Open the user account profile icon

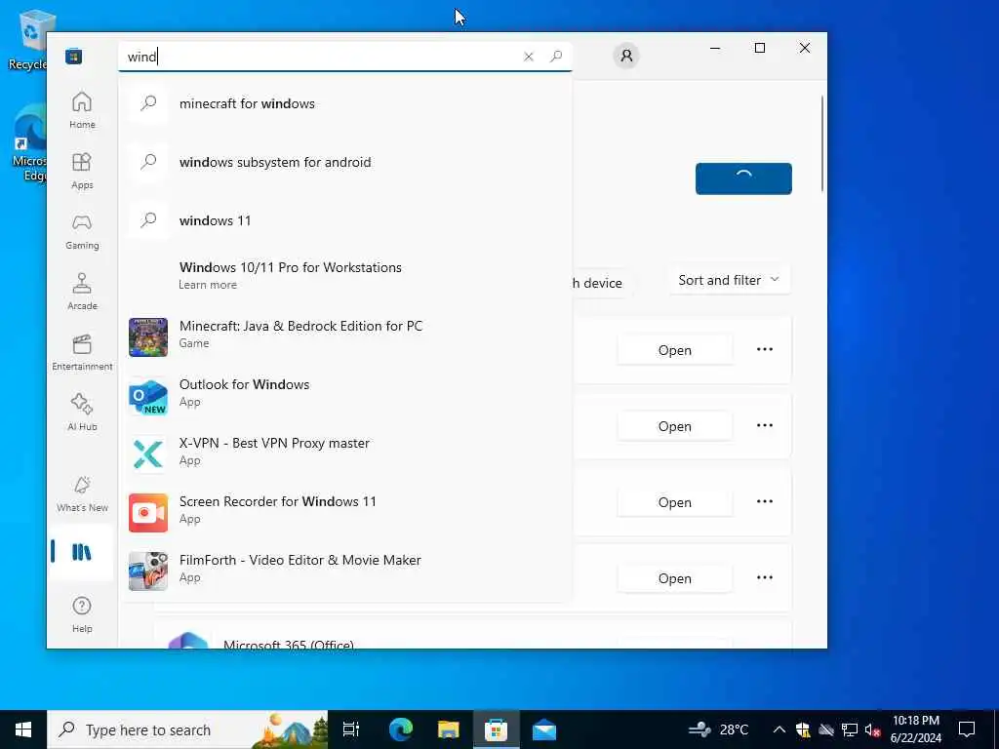(x=626, y=56)
